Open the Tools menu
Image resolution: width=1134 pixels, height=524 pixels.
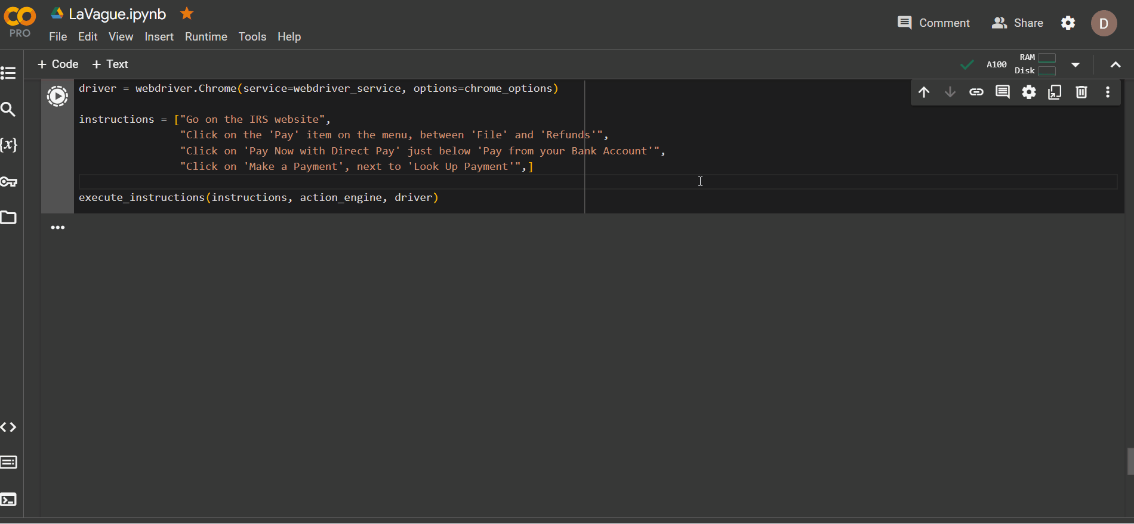pos(252,36)
